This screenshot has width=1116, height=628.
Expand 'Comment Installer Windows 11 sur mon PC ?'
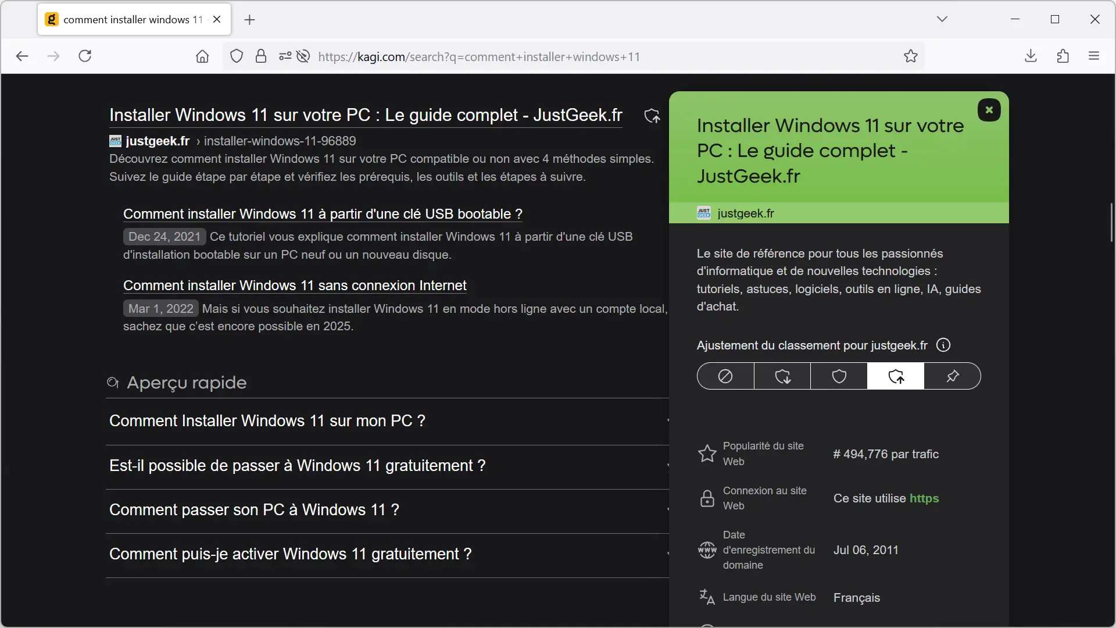click(387, 421)
